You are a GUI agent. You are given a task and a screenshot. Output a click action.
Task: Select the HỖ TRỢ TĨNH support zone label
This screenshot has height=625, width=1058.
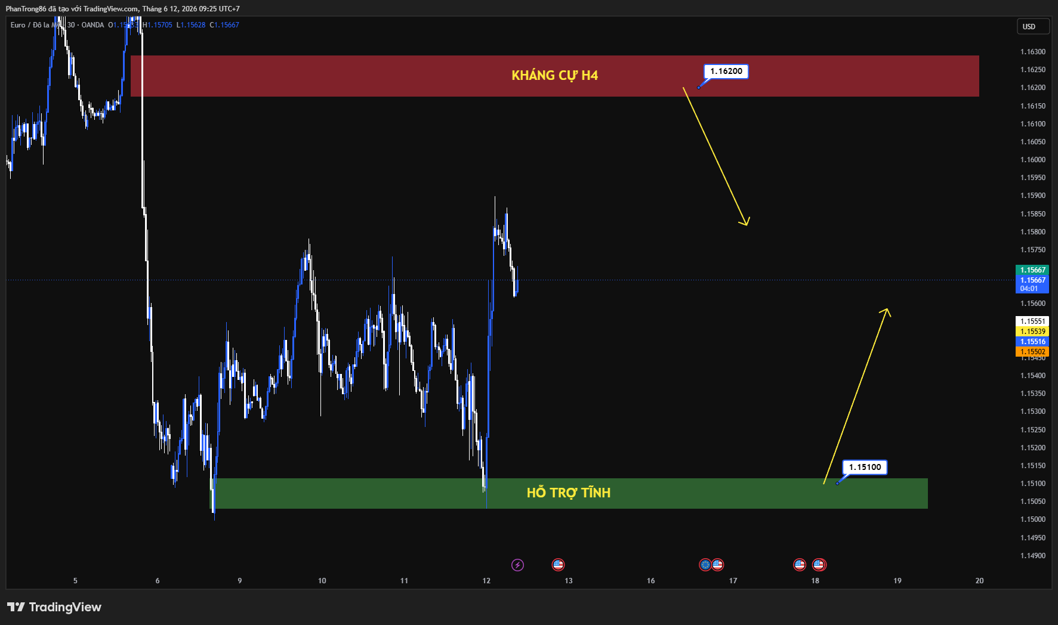pyautogui.click(x=568, y=493)
